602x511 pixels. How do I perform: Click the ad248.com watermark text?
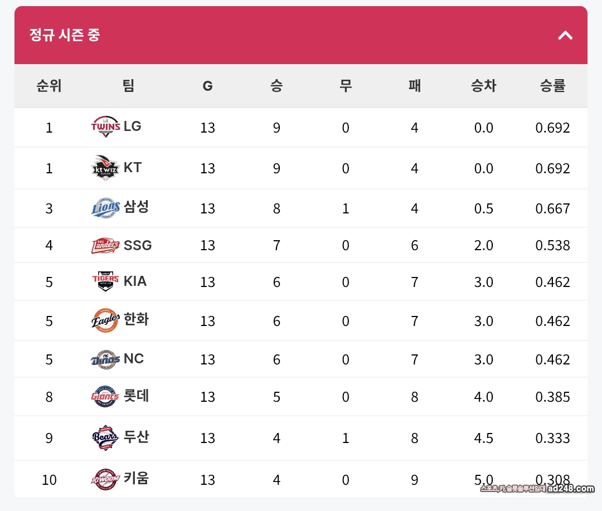point(570,489)
